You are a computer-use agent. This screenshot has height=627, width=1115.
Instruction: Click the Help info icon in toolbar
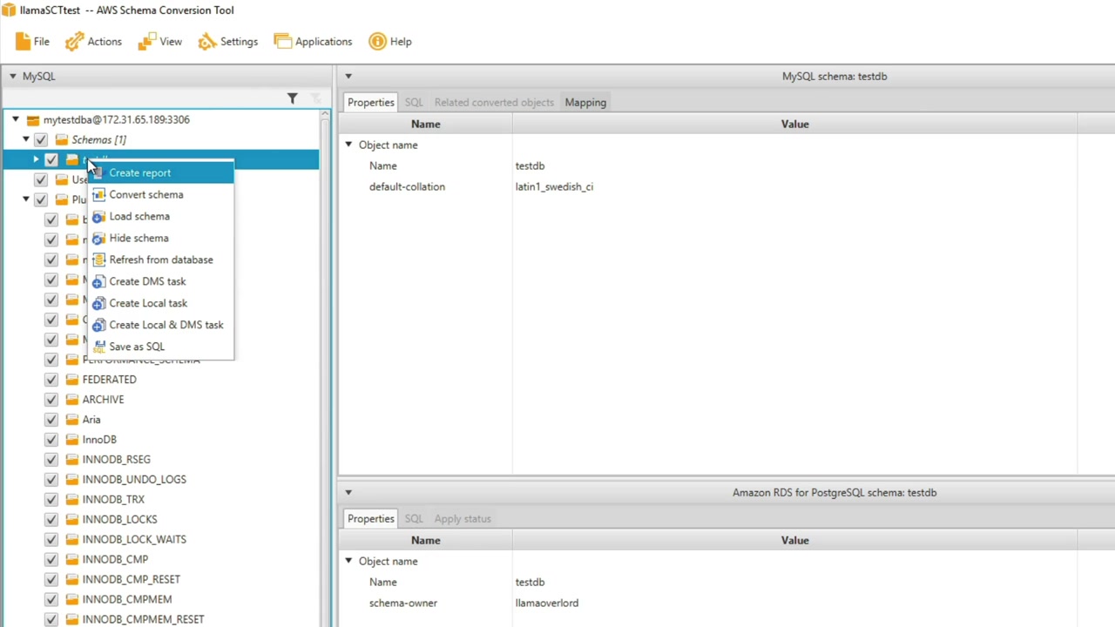pyautogui.click(x=377, y=42)
